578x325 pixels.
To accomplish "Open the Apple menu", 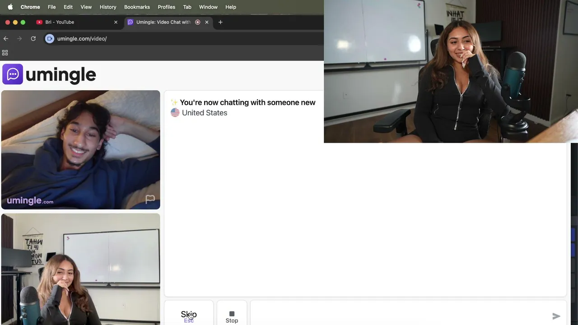I will (x=10, y=7).
